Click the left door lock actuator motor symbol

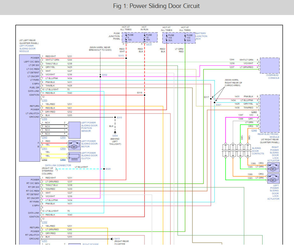pyautogui.click(x=273, y=178)
